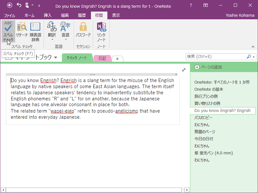Select the 日記 section tab
This screenshot has height=193, width=258.
point(102,58)
